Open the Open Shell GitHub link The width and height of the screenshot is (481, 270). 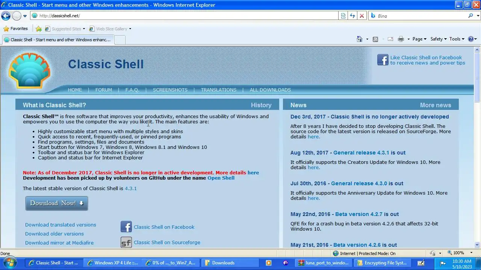(221, 178)
